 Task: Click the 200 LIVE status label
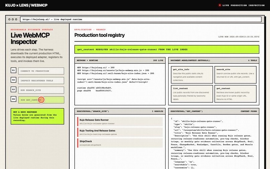pos(158,60)
